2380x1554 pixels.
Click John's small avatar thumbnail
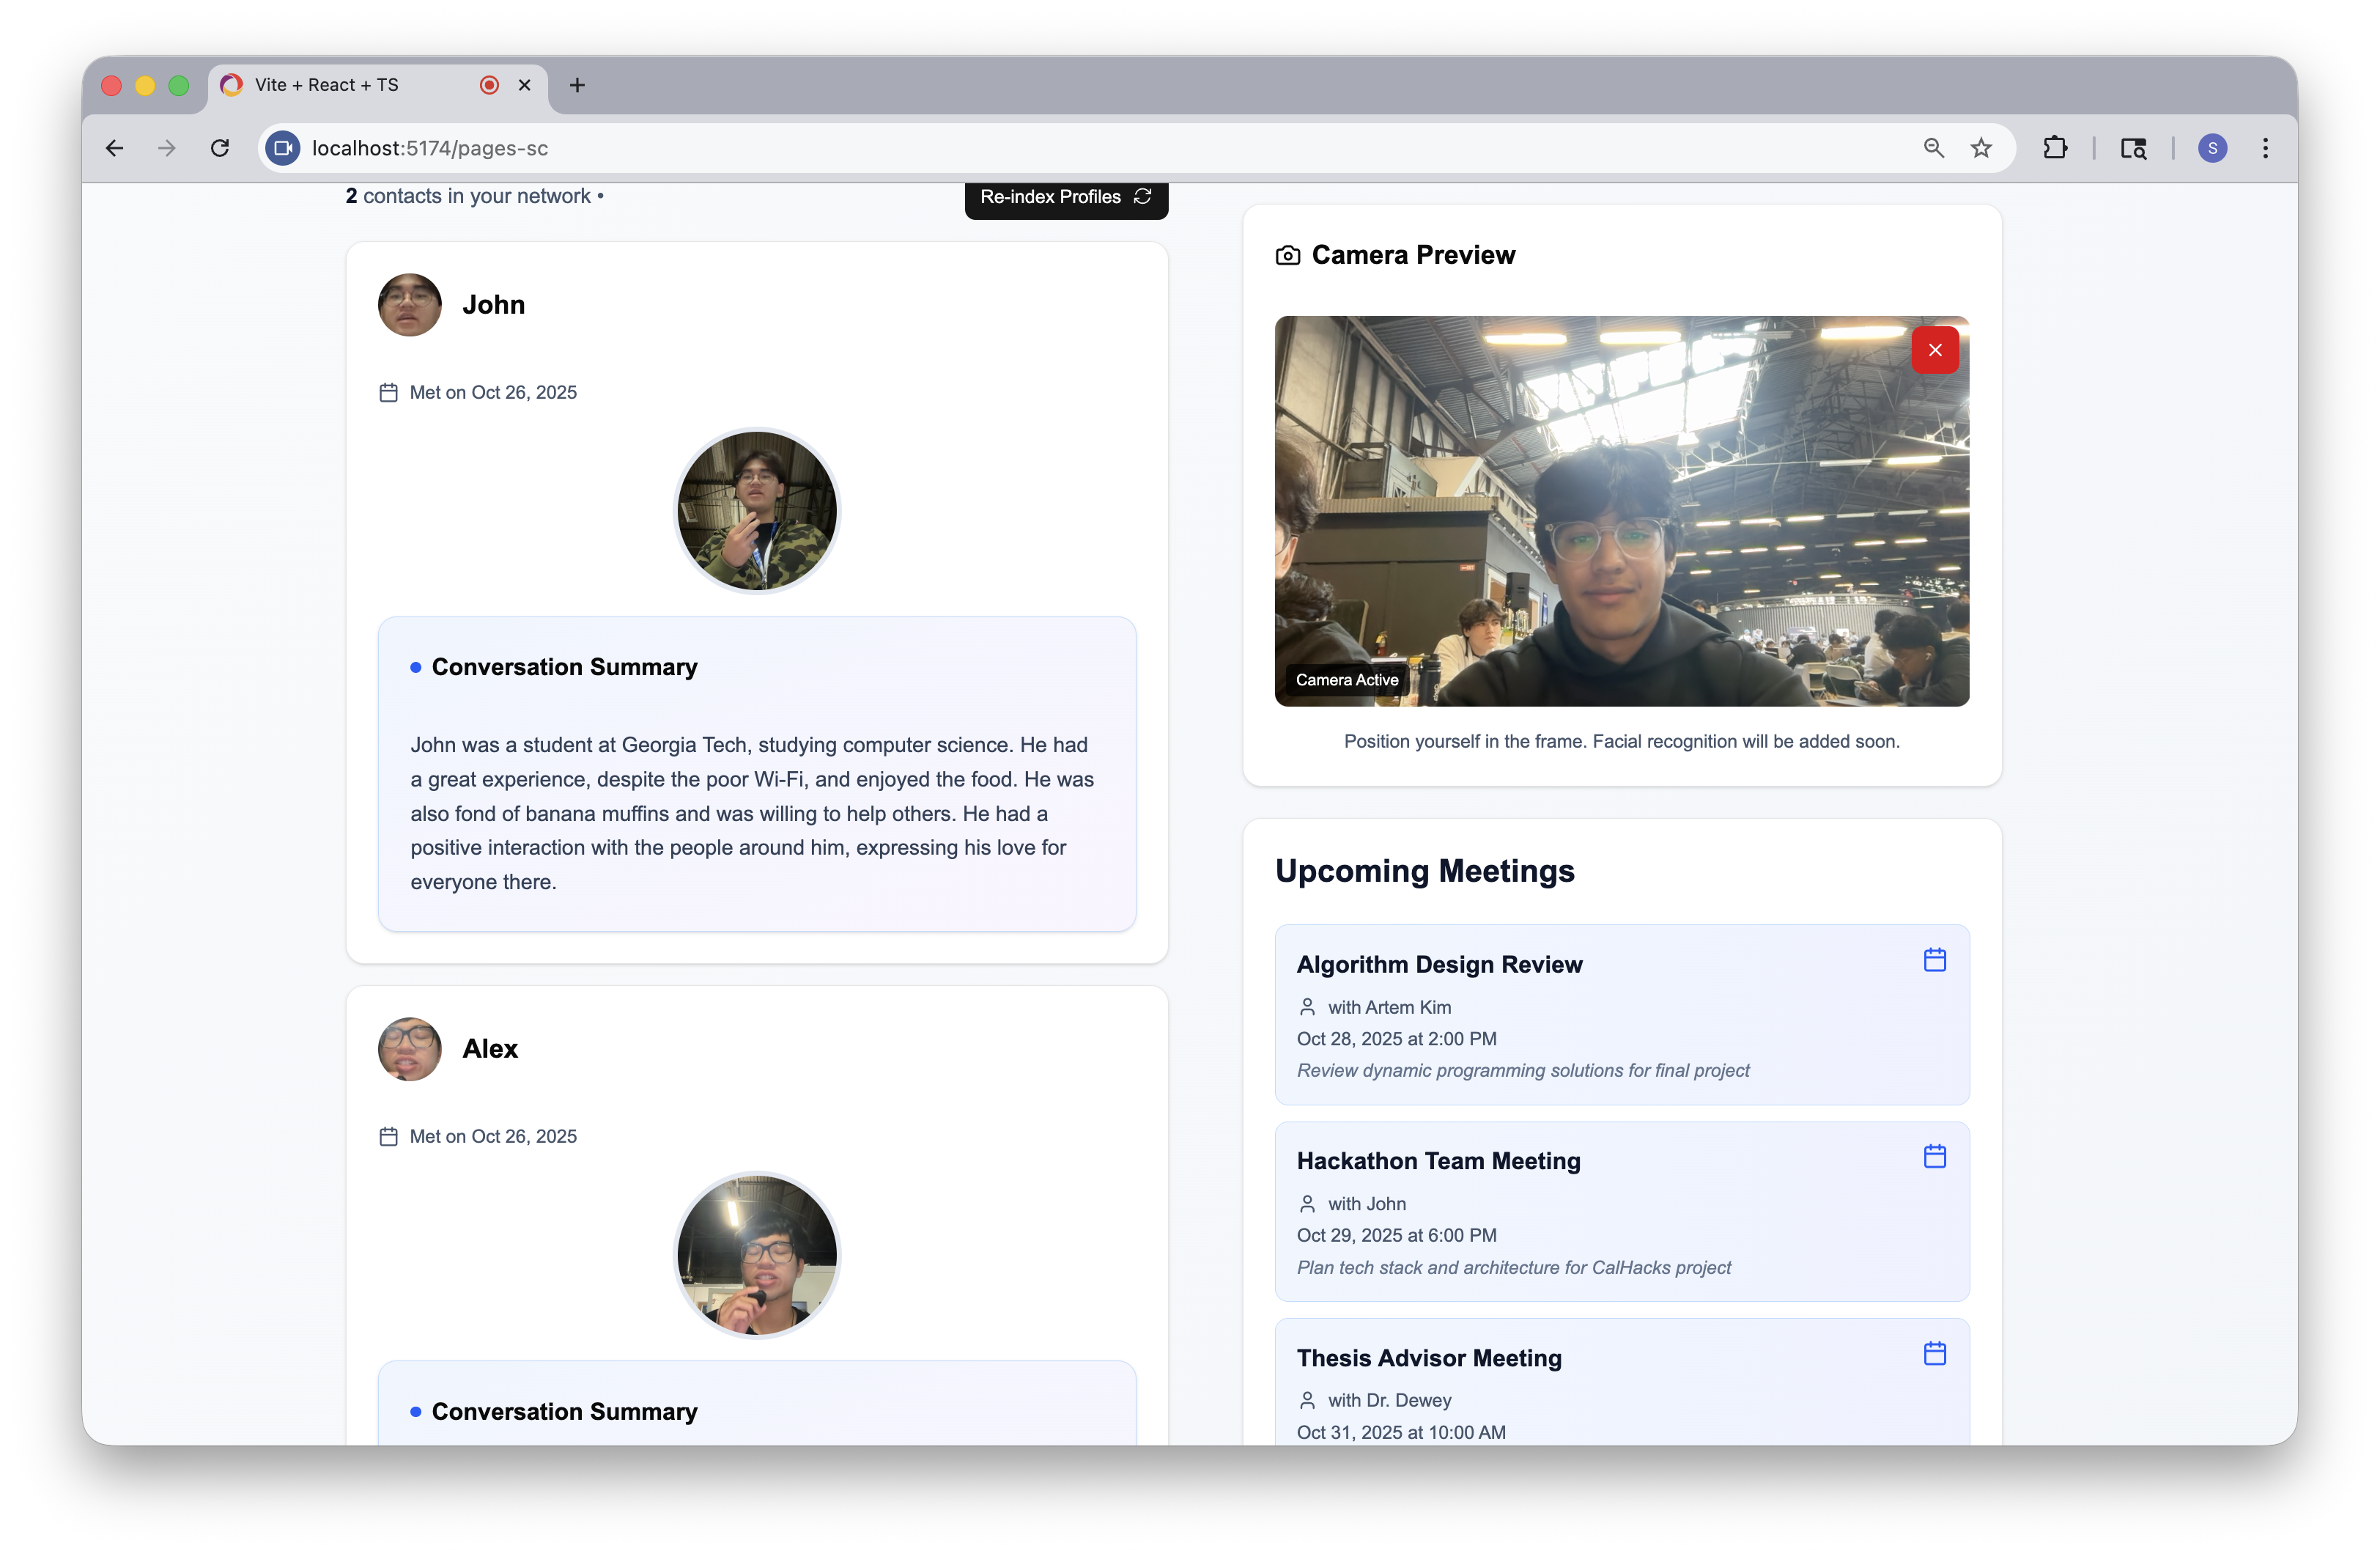click(409, 305)
